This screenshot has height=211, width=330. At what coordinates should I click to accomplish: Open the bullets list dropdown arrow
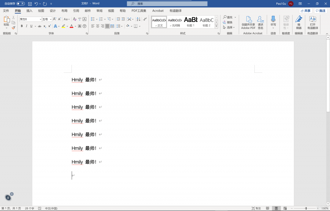97,19
